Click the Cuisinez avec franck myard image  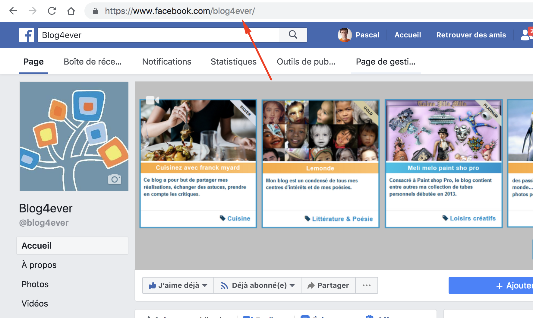(x=198, y=131)
